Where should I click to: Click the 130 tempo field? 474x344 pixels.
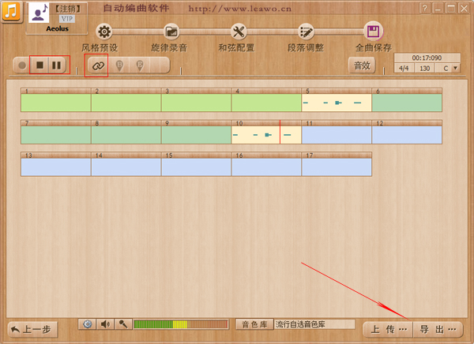pos(424,69)
